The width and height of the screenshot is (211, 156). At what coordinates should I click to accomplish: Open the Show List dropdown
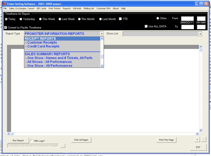point(200,34)
